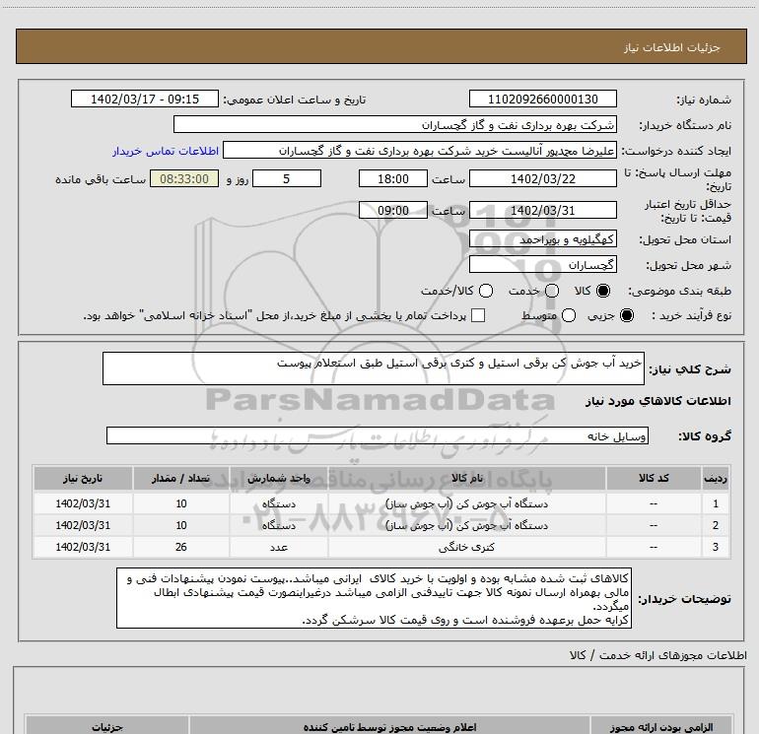Click the اطلاعات کالاهای مورد نیاز section title
Screen dimensions: 759x734
(x=657, y=401)
